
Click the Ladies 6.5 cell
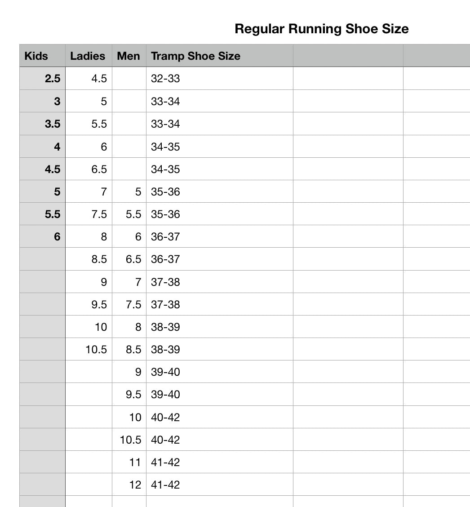coord(89,169)
